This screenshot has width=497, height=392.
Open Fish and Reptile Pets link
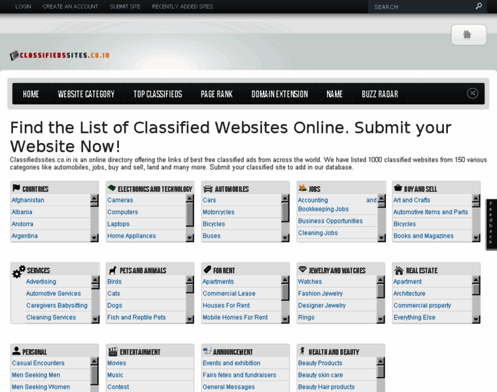[x=136, y=318]
